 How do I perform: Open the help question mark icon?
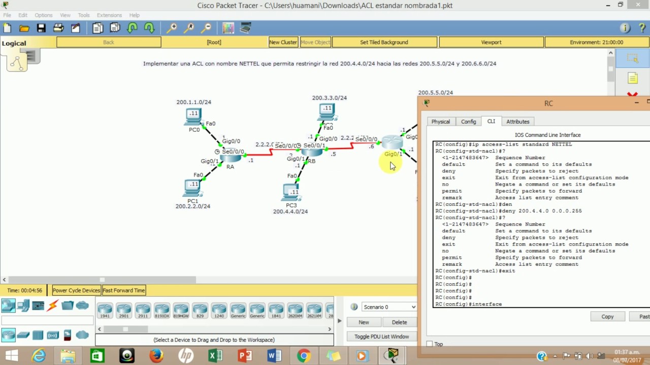pyautogui.click(x=643, y=28)
